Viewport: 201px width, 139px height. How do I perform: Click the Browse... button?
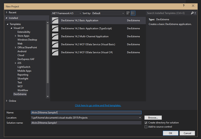(x=153, y=117)
